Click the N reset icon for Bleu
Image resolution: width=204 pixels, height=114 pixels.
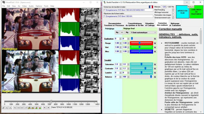tap(155, 52)
